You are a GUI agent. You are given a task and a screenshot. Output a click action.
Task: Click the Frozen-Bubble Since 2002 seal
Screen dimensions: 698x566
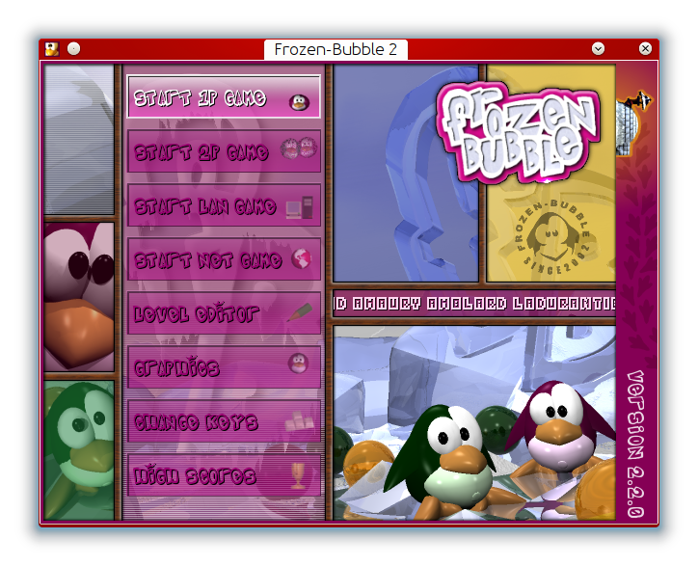pos(552,237)
